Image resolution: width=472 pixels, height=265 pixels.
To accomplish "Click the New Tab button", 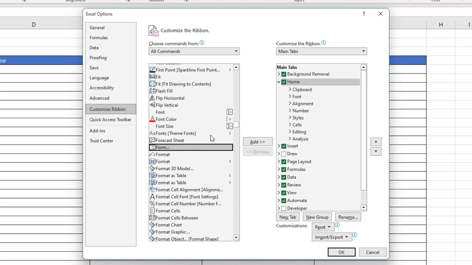I will pyautogui.click(x=288, y=217).
